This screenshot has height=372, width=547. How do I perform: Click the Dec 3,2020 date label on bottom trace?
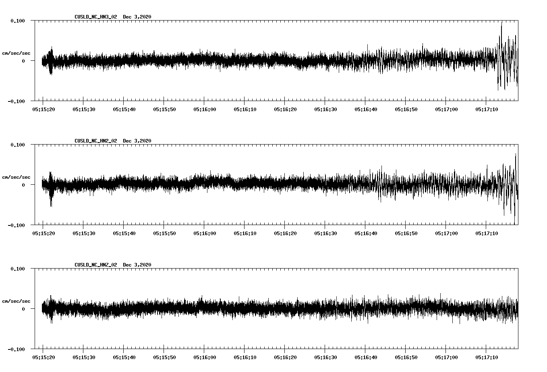pos(137,265)
